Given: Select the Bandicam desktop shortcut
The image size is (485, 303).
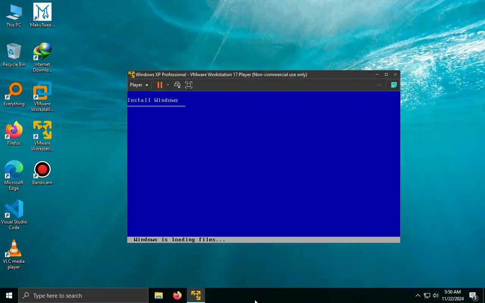Looking at the screenshot, I should (x=42, y=173).
